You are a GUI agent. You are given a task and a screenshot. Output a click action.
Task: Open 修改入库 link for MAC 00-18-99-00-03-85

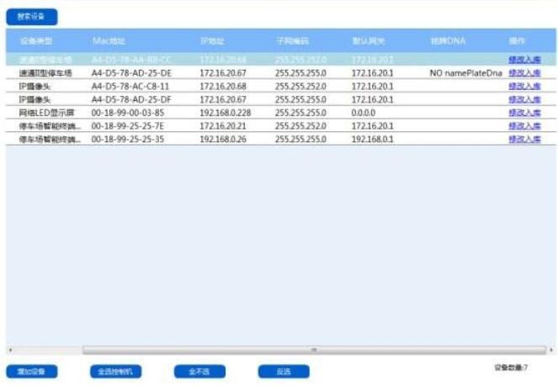[524, 113]
